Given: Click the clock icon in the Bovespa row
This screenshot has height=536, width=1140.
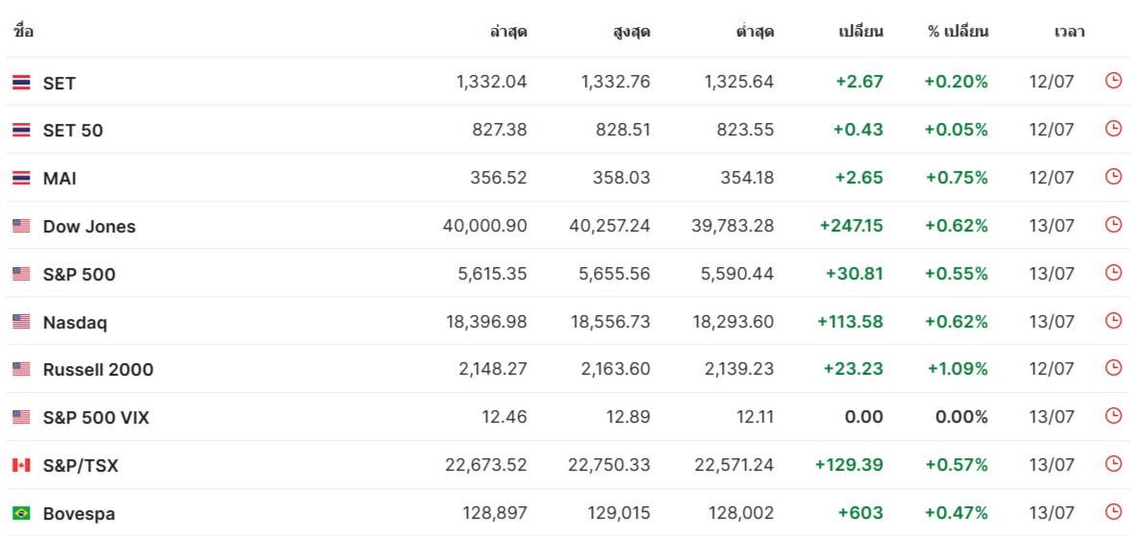Looking at the screenshot, I should click(x=1113, y=512).
